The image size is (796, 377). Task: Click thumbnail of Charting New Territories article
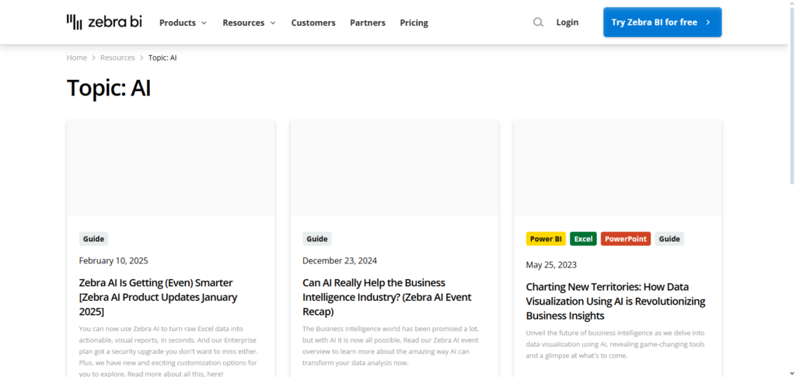(617, 168)
